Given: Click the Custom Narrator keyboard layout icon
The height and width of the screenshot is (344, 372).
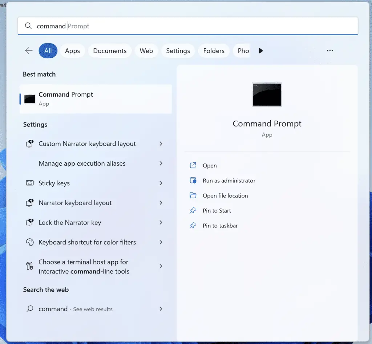Looking at the screenshot, I should pyautogui.click(x=30, y=144).
